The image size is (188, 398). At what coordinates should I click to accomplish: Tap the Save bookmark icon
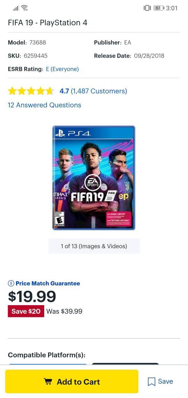[x=151, y=382]
